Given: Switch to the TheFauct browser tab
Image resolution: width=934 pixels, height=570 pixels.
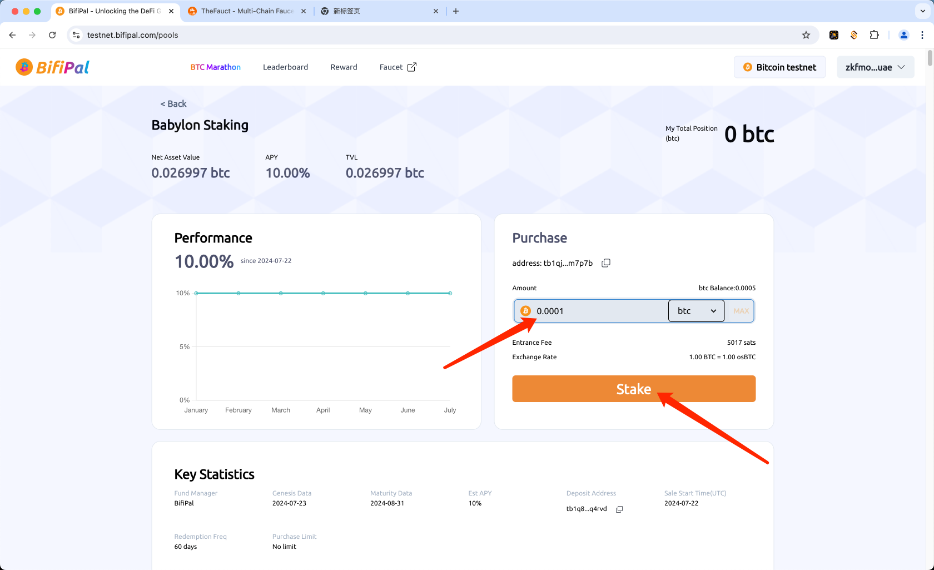Looking at the screenshot, I should (x=247, y=11).
